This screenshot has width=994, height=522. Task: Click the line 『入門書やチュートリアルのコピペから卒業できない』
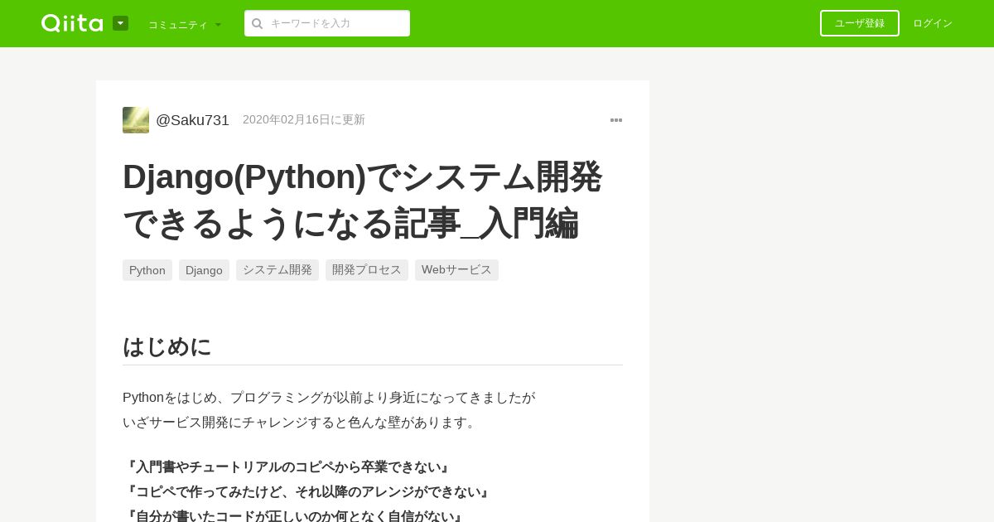[287, 467]
